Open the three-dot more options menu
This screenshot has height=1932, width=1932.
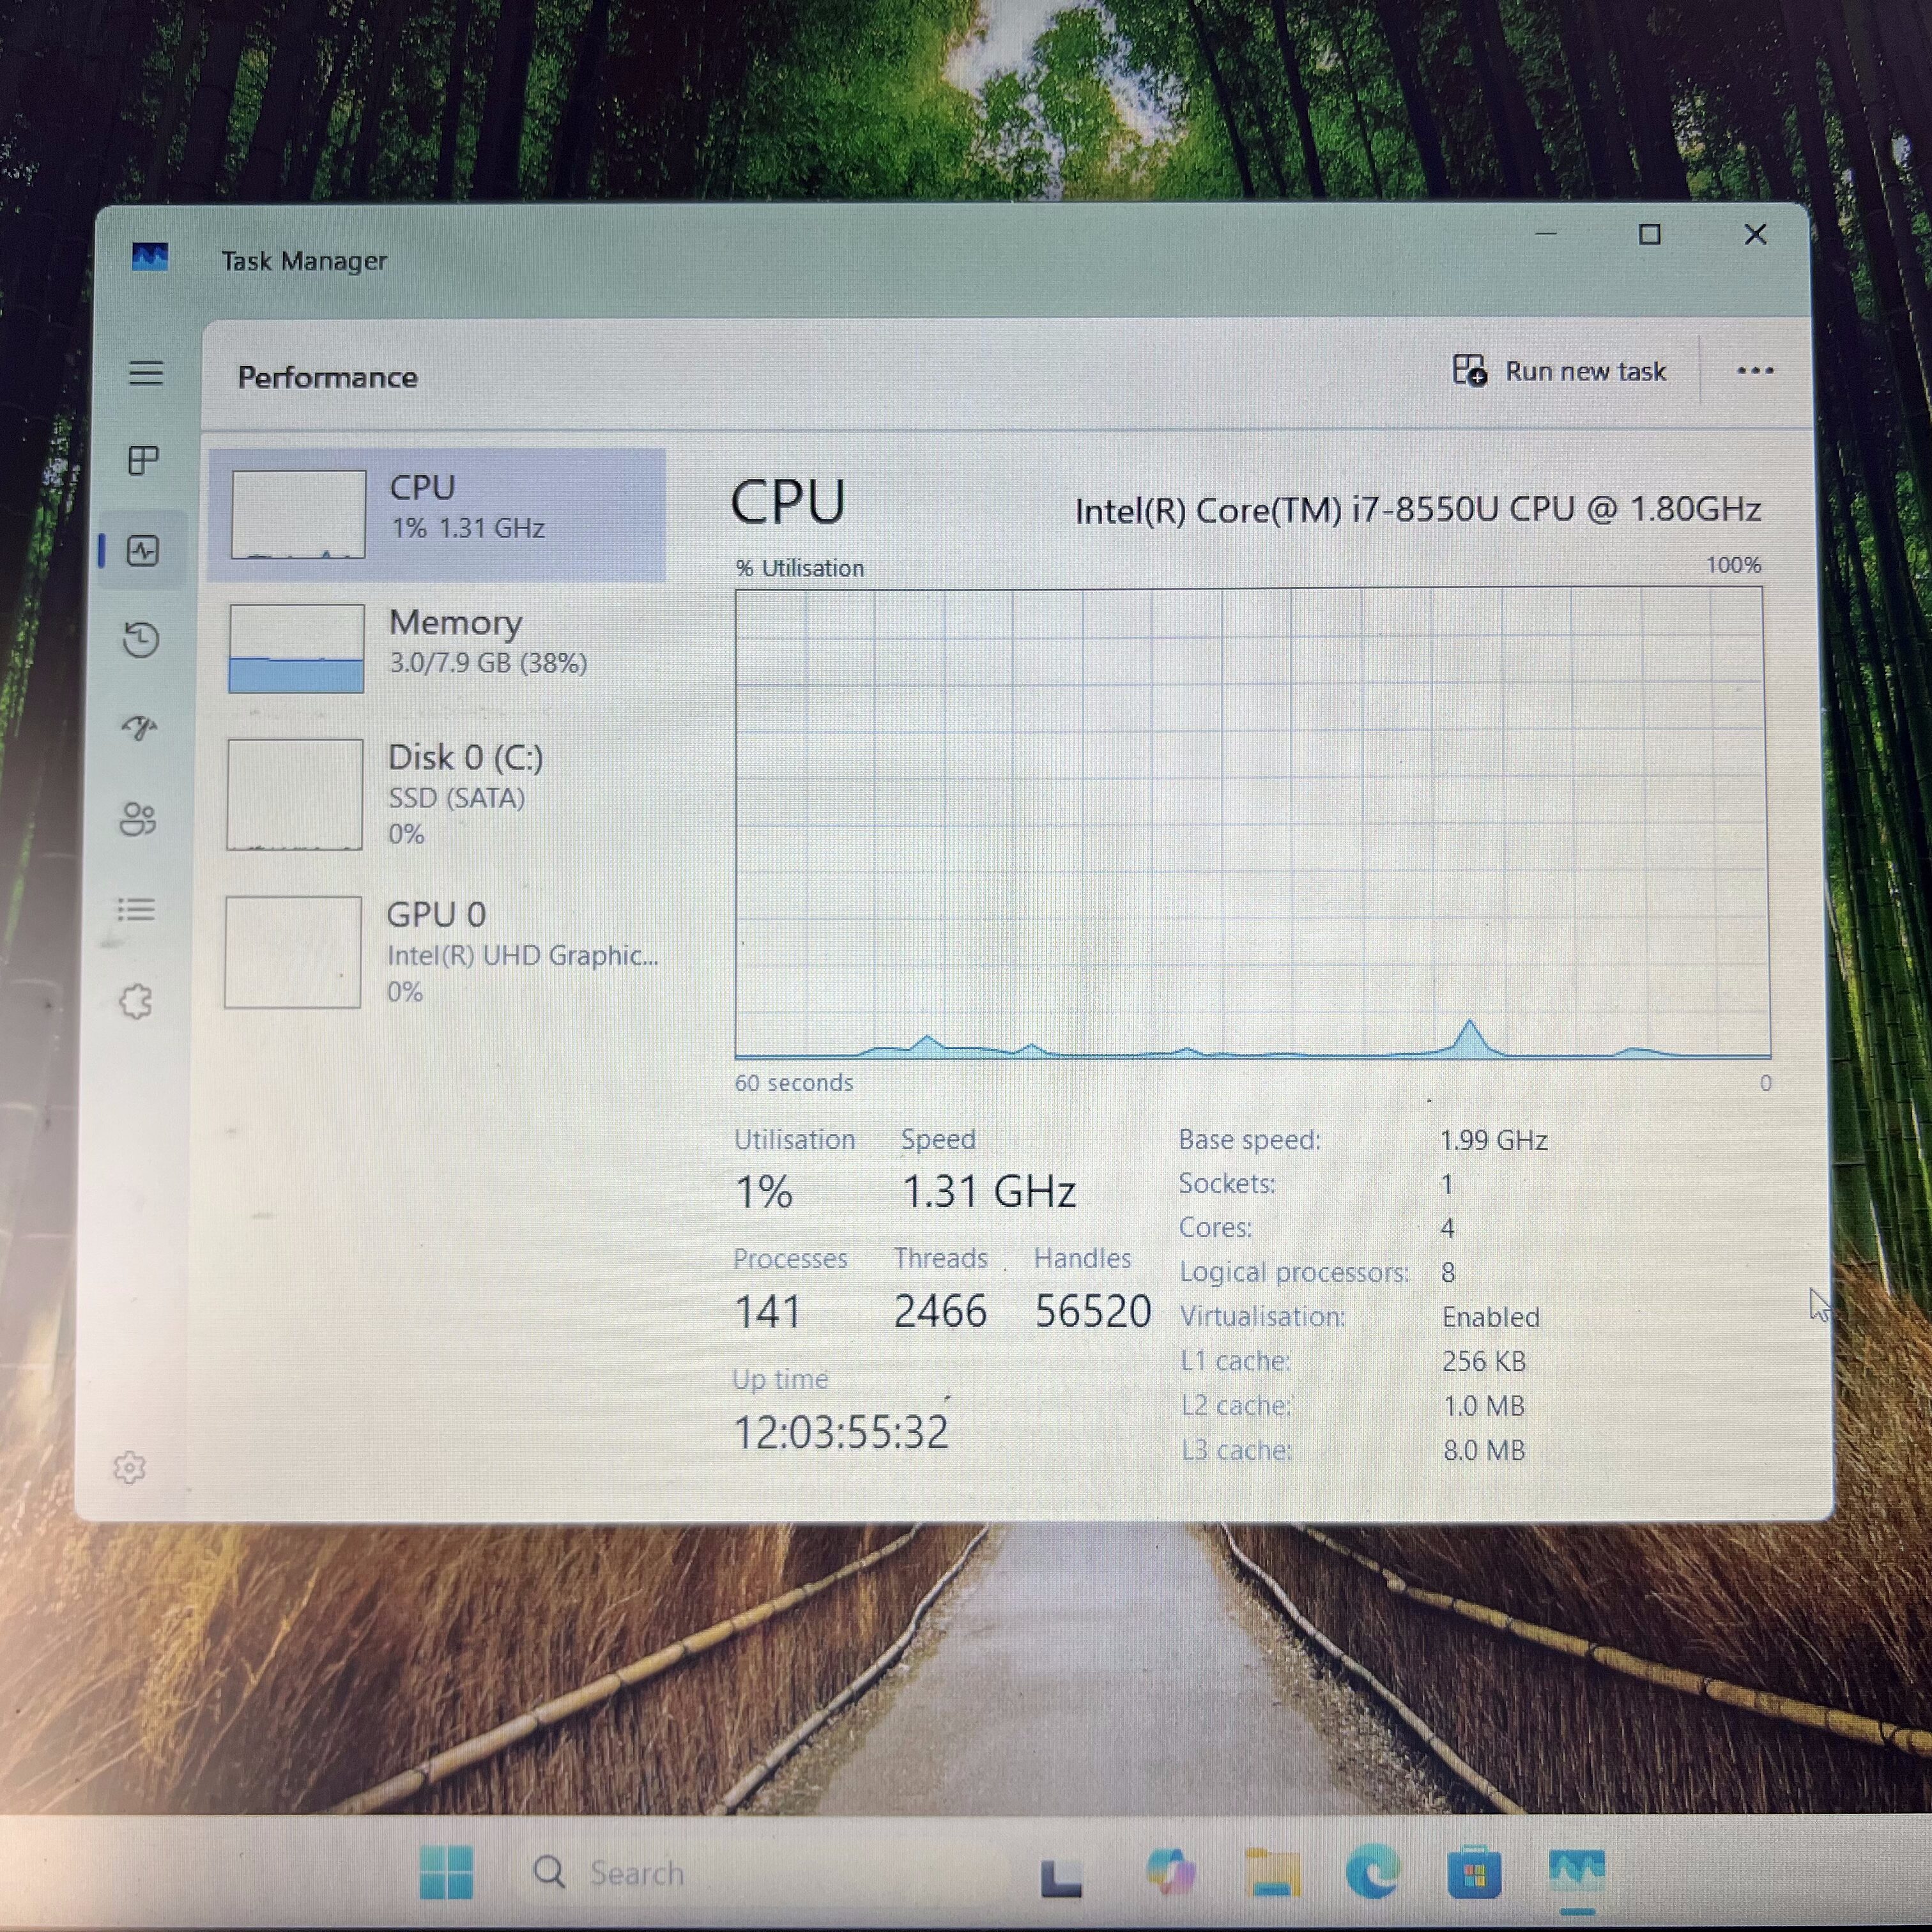click(x=1755, y=371)
